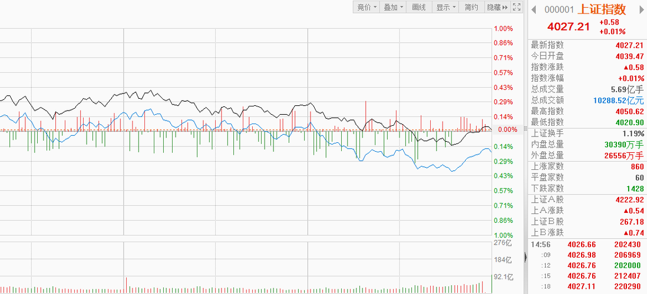Viewport: 647px width, 294px height.
Task: Open the 叠加 overlay dropdown
Action: point(393,7)
